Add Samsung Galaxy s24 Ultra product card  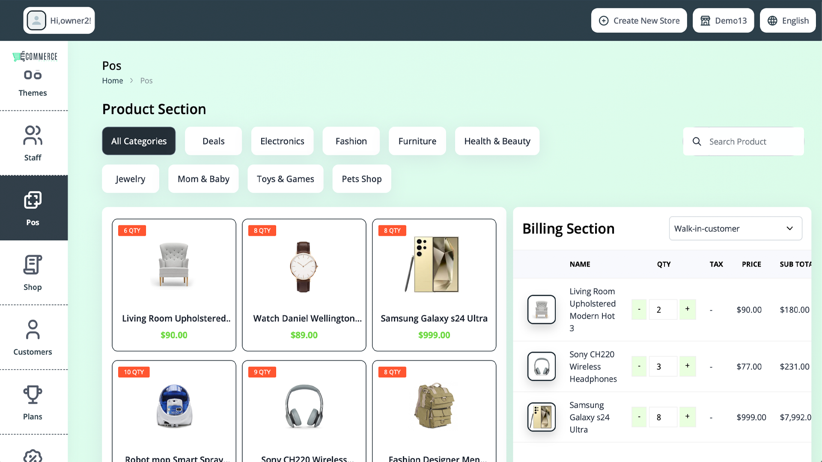click(434, 285)
